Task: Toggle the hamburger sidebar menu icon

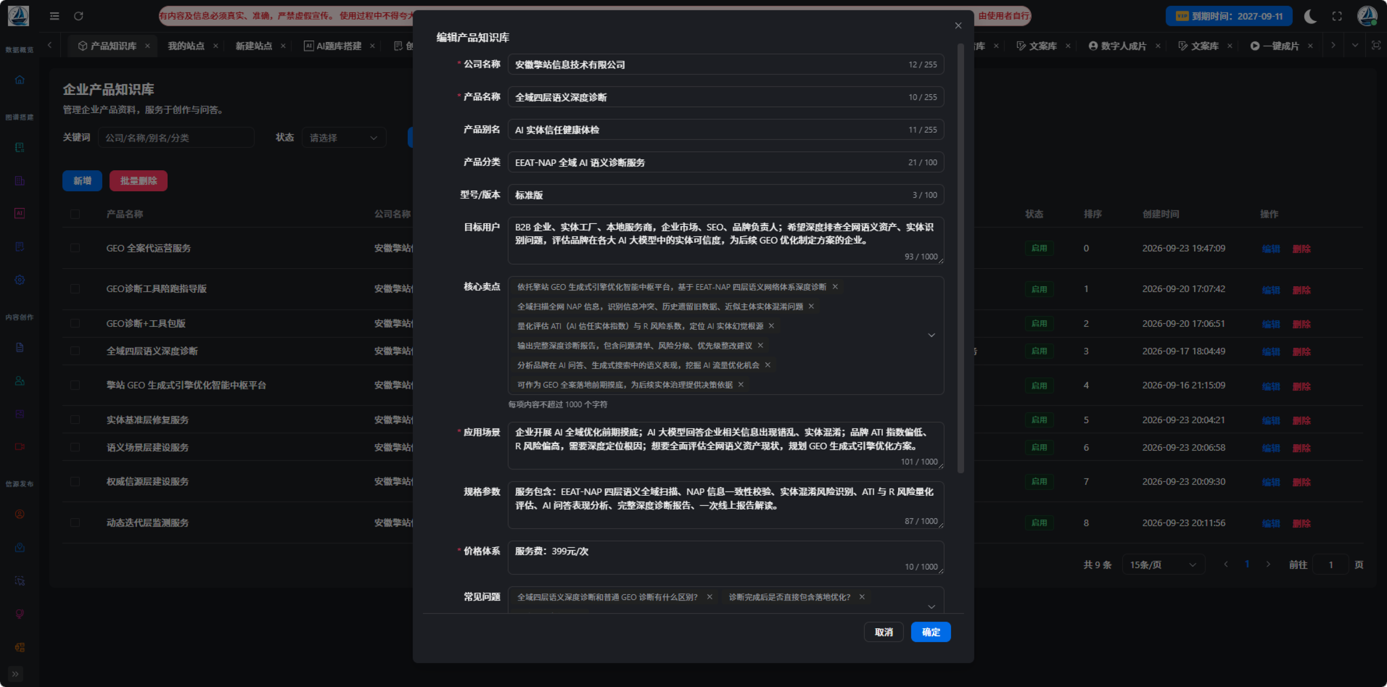Action: coord(54,16)
